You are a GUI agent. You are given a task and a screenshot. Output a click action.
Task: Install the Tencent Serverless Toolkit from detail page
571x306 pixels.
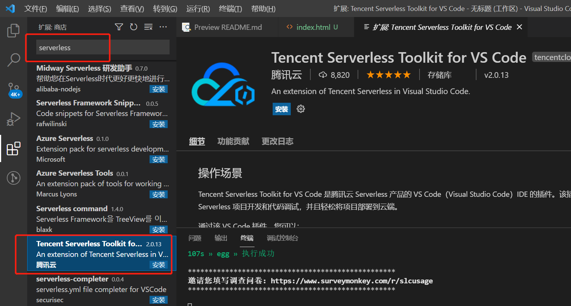(282, 109)
